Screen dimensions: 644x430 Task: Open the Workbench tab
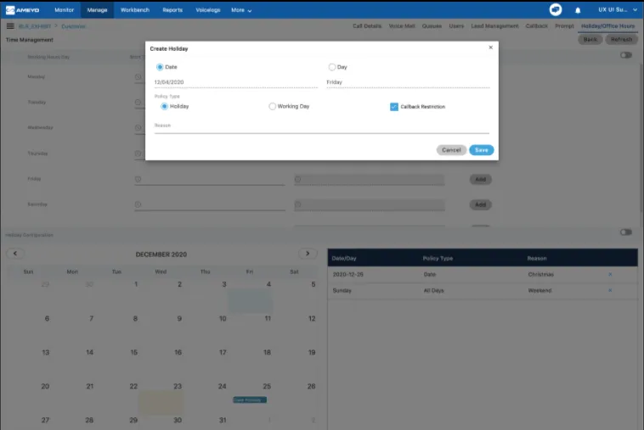135,10
